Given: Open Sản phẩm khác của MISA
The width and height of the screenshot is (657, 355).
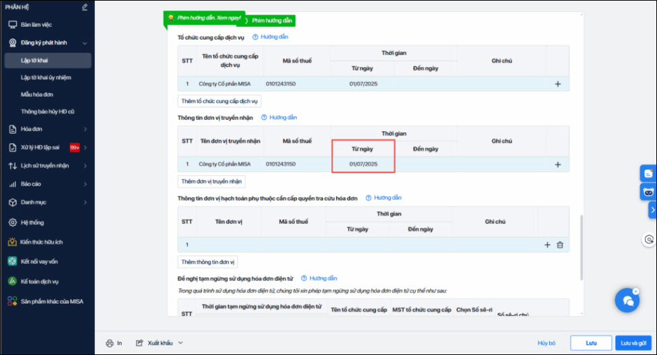Looking at the screenshot, I should (x=51, y=301).
